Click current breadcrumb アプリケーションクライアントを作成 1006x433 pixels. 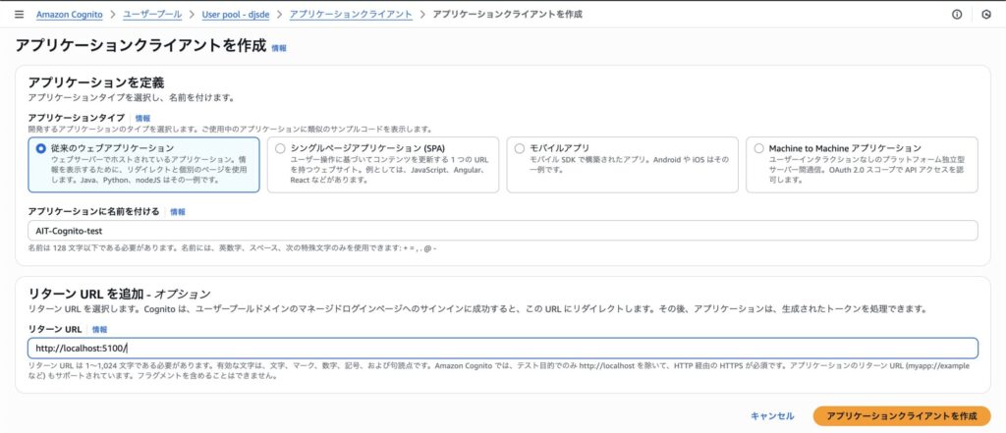[x=508, y=14]
